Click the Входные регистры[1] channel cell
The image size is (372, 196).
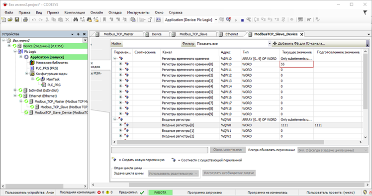189,130
